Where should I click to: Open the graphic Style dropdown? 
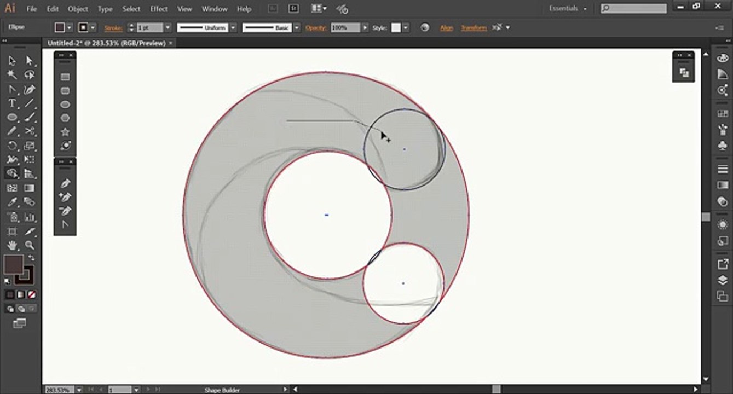coord(406,28)
